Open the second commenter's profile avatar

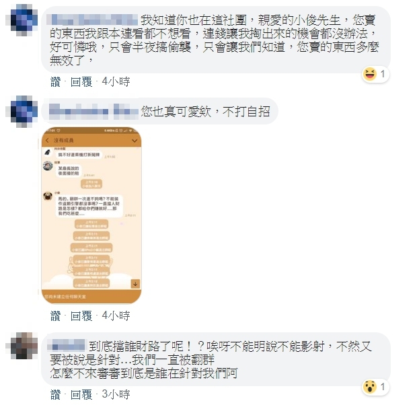point(22,111)
